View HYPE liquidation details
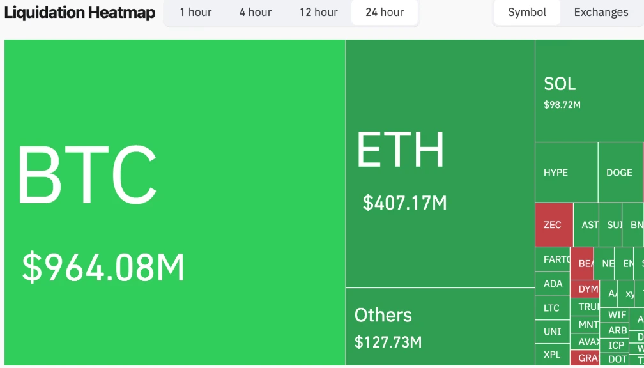Viewport: 644px width, 368px height. coord(566,172)
